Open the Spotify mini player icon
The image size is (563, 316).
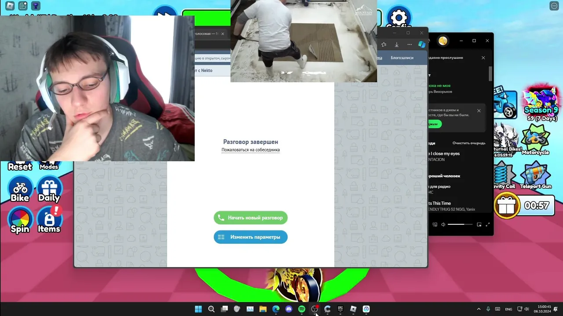coord(479,224)
